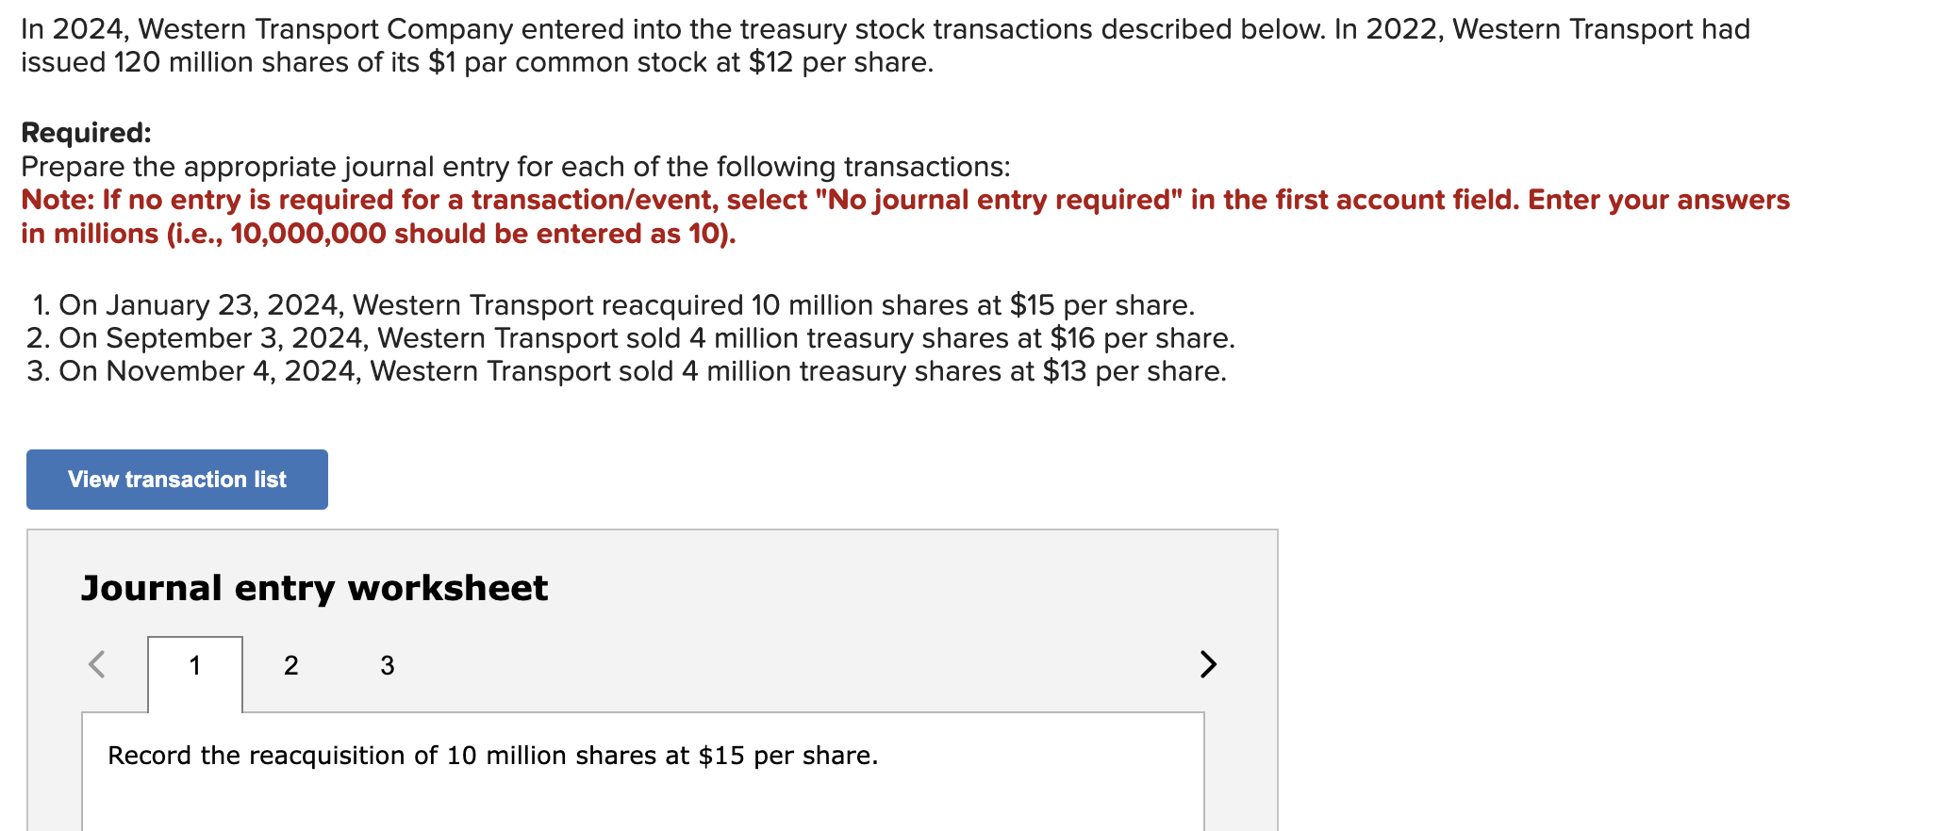
Task: Click 'Western Transport Company' in the intro paragraph
Action: click(325, 29)
